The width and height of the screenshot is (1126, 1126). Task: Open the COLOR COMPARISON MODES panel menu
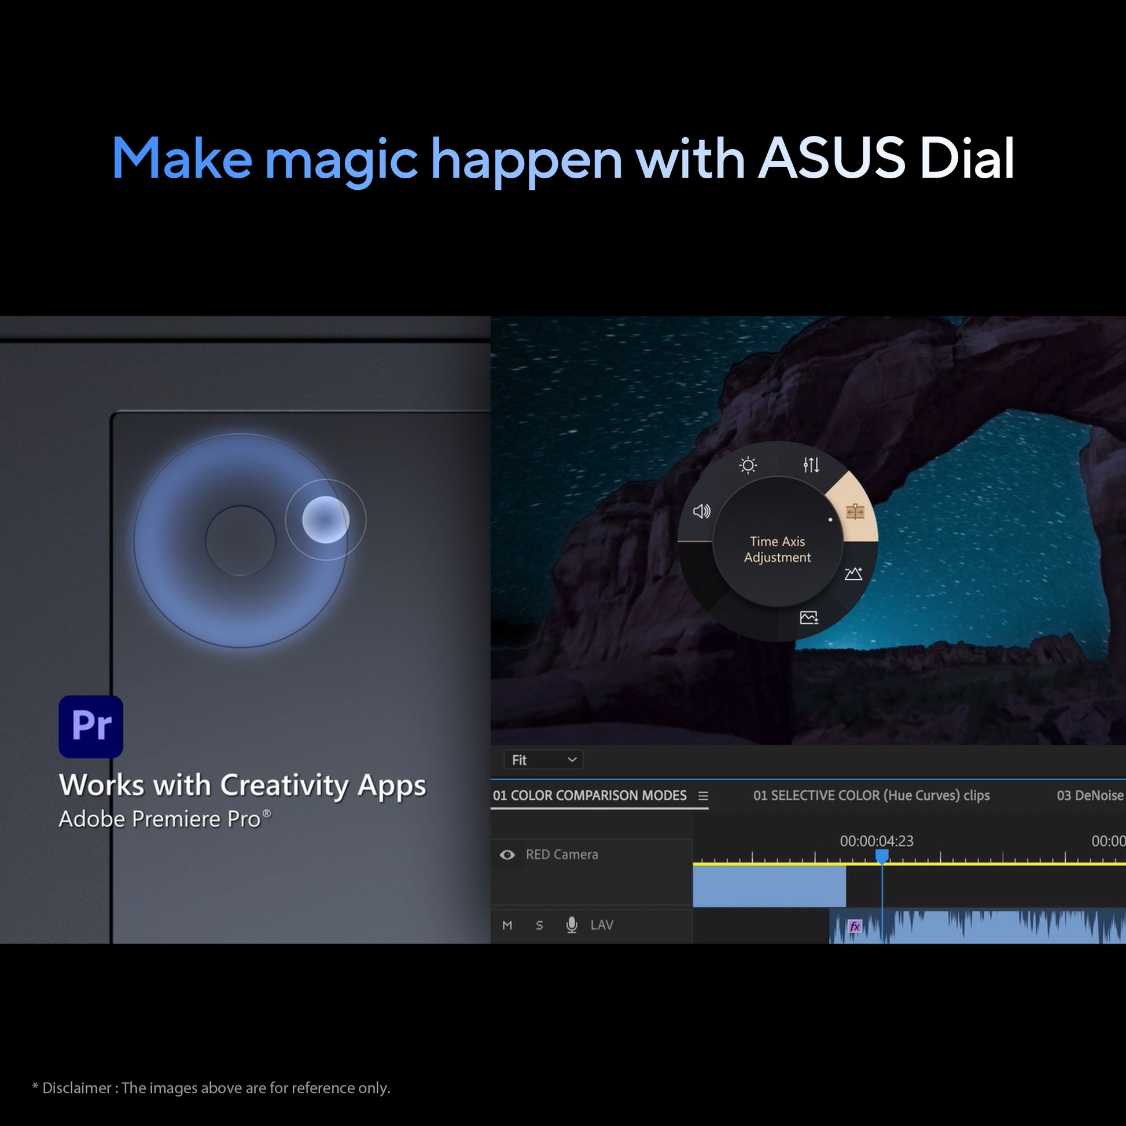coord(704,796)
